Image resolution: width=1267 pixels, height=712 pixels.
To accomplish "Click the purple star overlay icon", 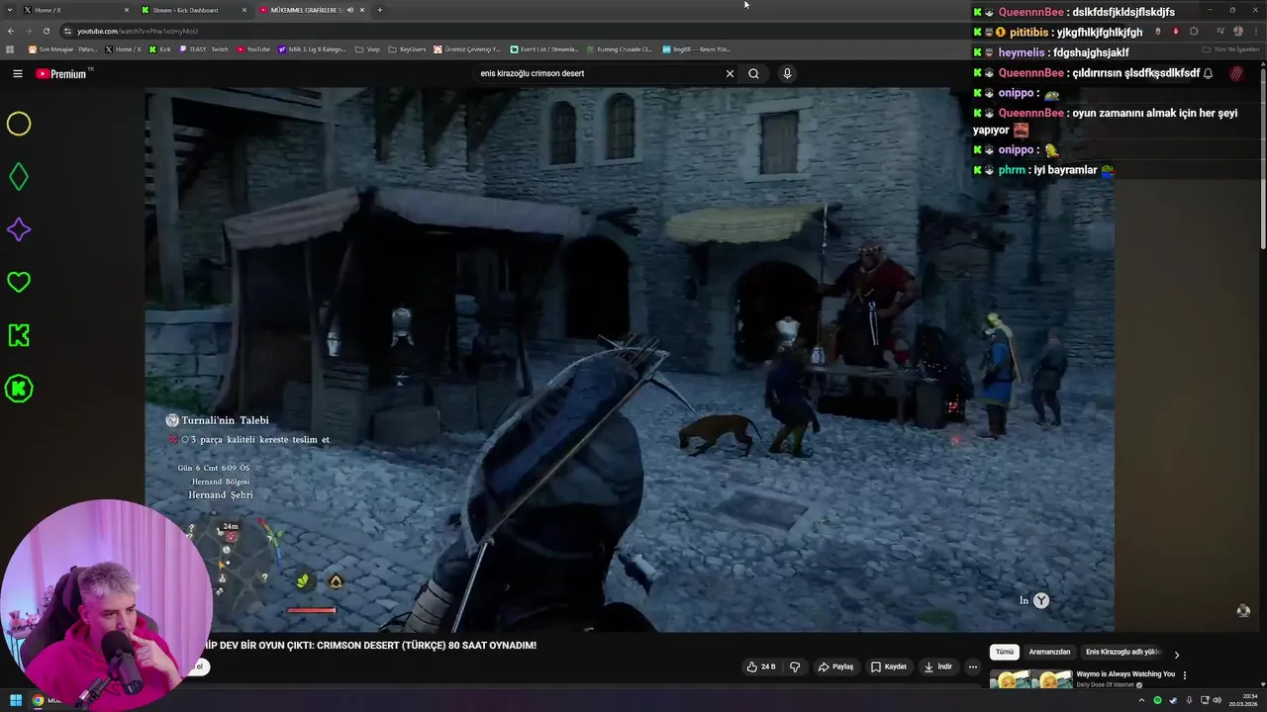I will 19,229.
